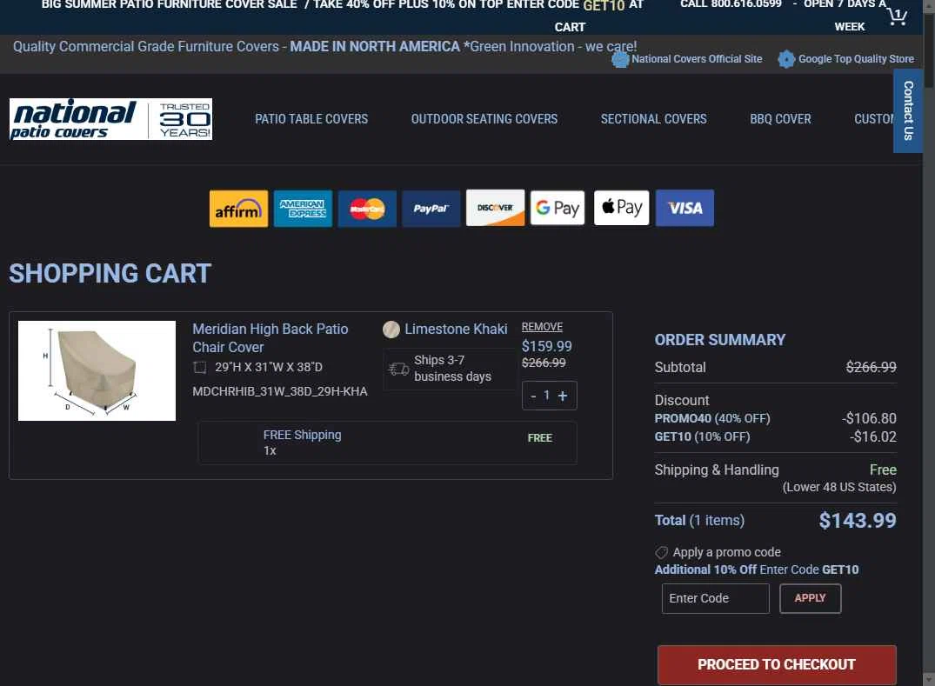Click the National Patio Covers logo
The height and width of the screenshot is (686, 935).
point(111,119)
